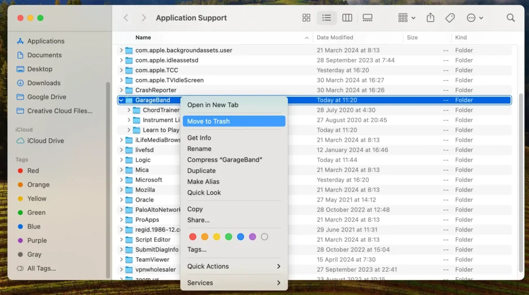Open the Group By toolbar dropdown
The width and height of the screenshot is (529, 295).
[x=406, y=18]
